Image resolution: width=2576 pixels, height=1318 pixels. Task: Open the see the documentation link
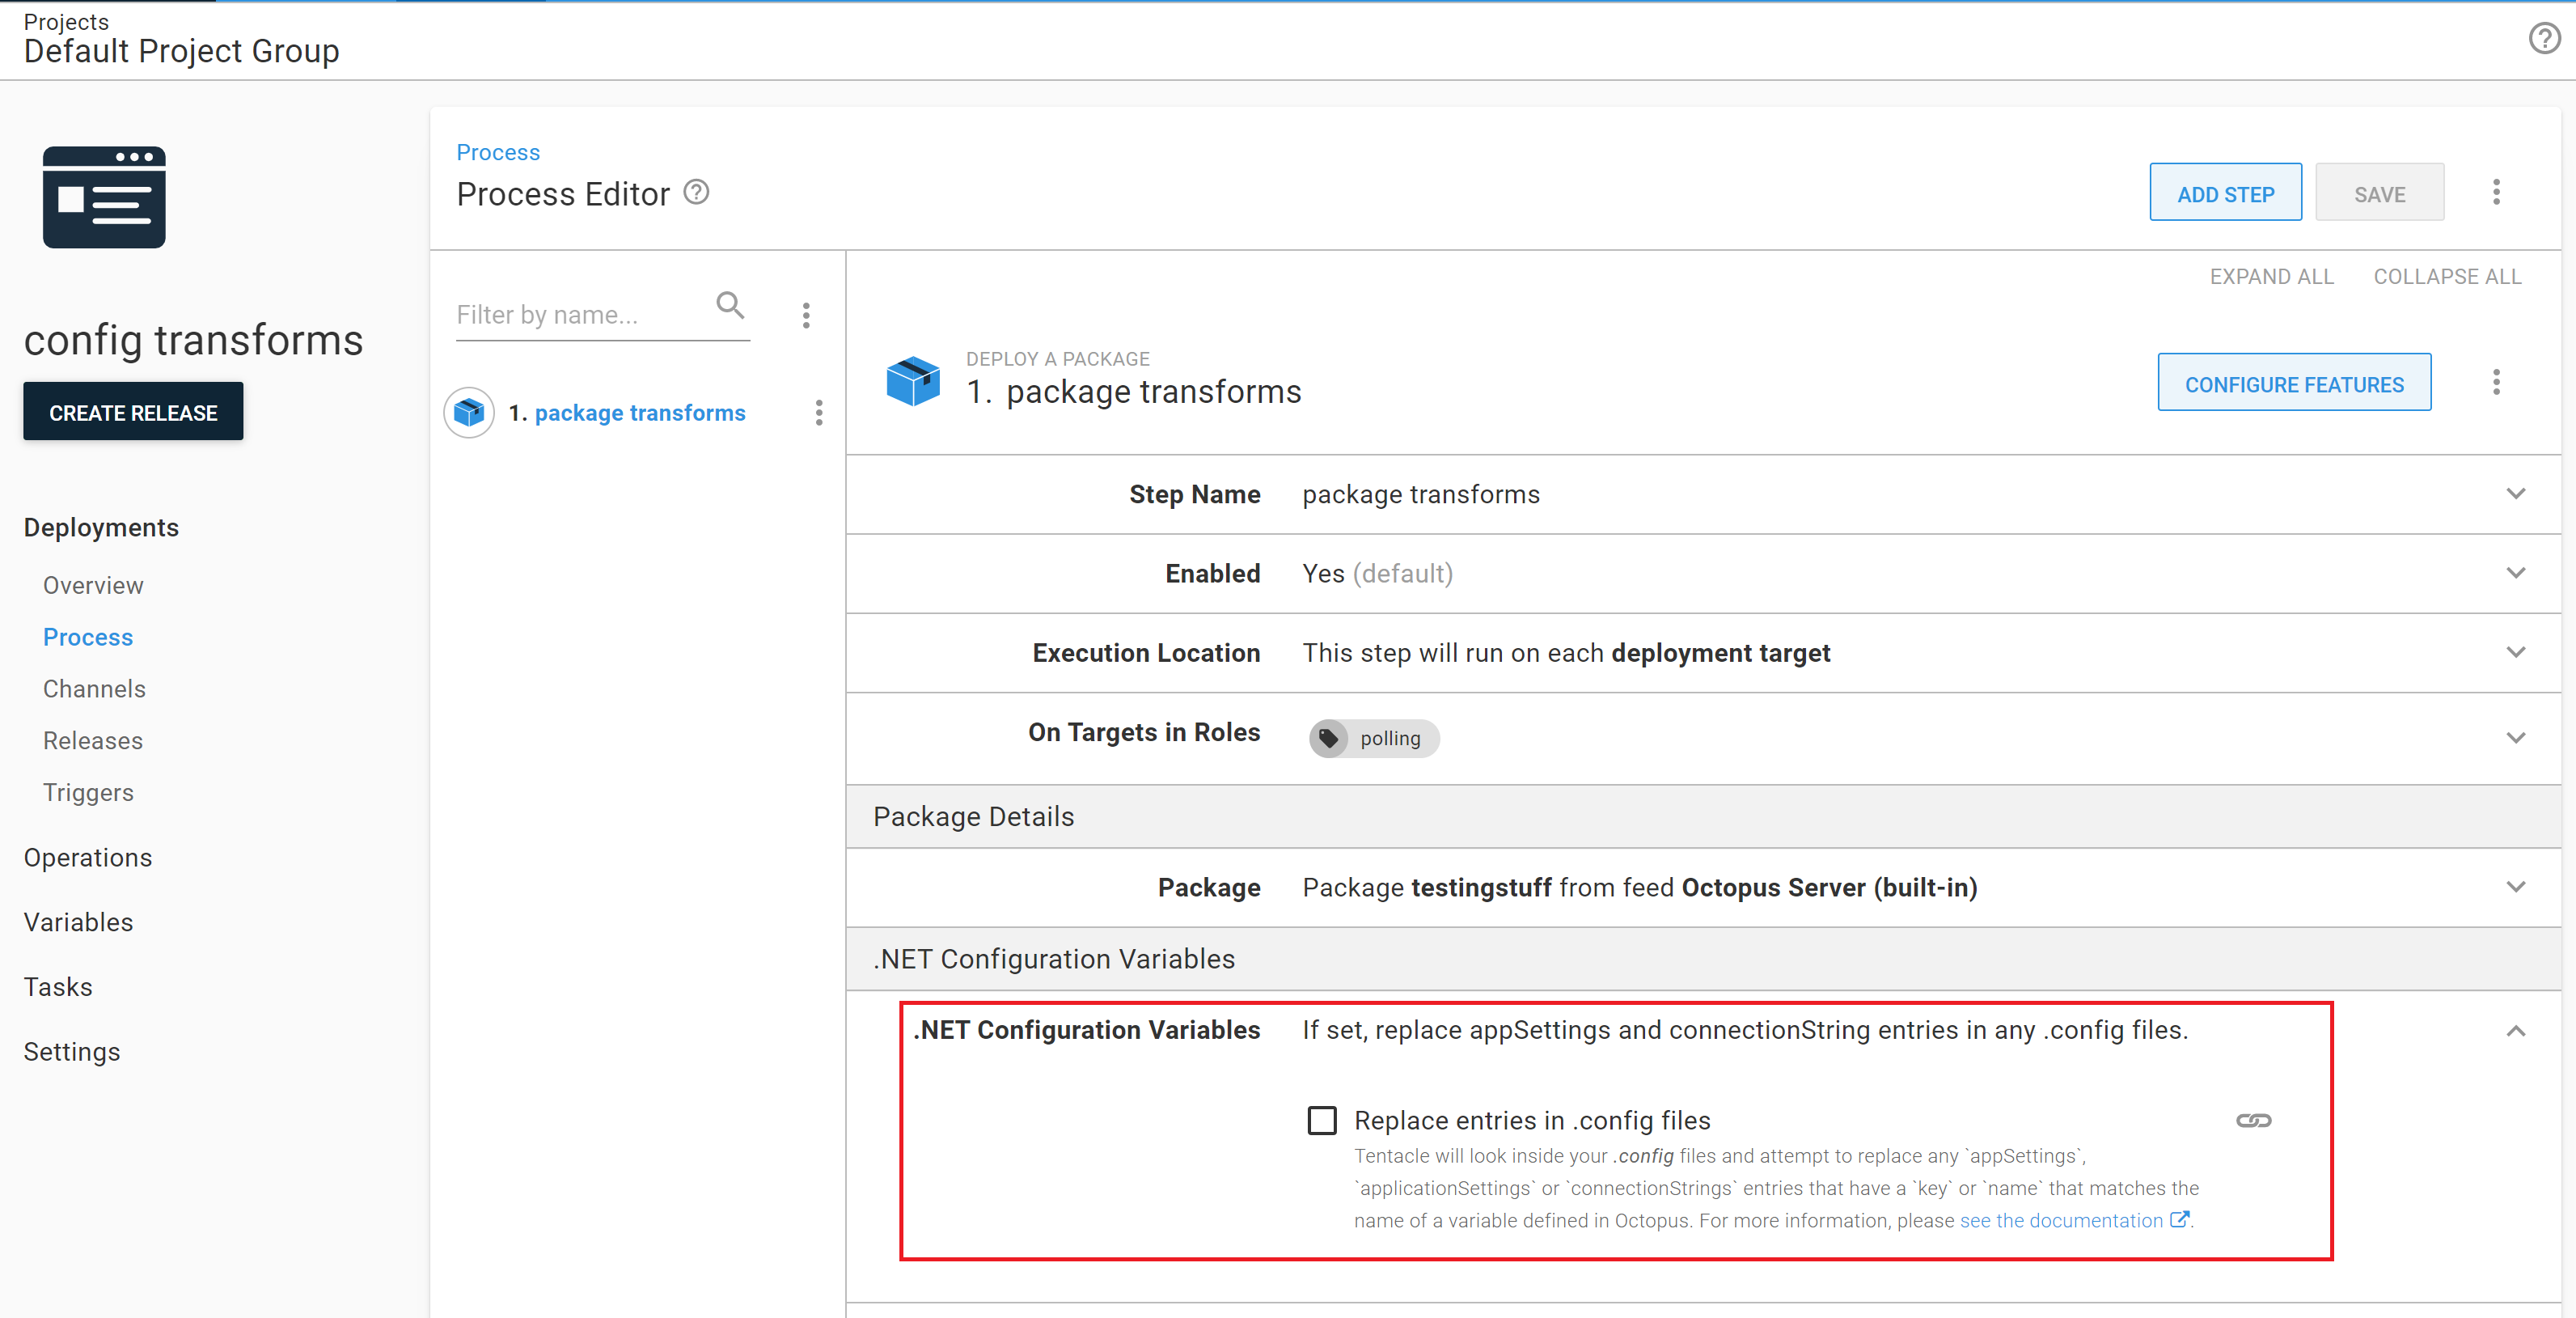[2074, 1220]
